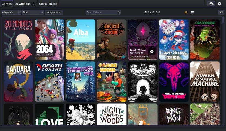
Task: Switch to grid view layout
Action: point(186,12)
